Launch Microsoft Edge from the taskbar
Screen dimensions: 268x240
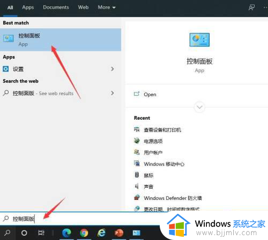[x=66, y=233]
